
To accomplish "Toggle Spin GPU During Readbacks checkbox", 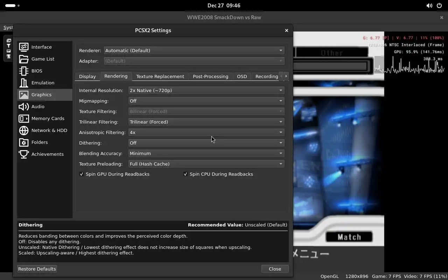I will (x=82, y=174).
